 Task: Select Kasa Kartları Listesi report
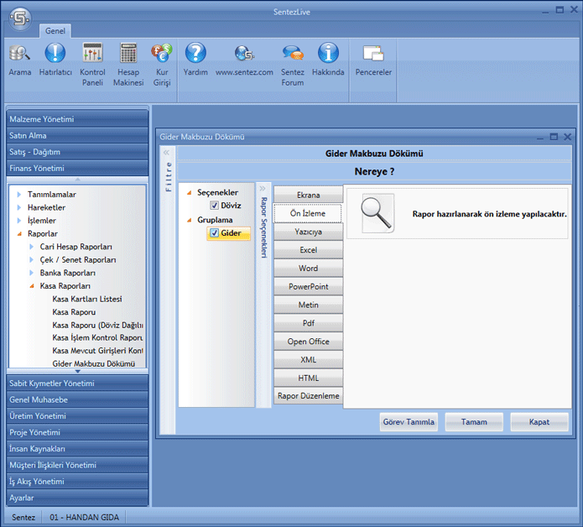(x=87, y=299)
